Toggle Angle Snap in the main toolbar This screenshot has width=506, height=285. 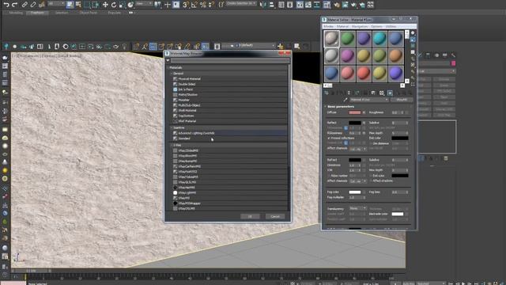(x=194, y=5)
